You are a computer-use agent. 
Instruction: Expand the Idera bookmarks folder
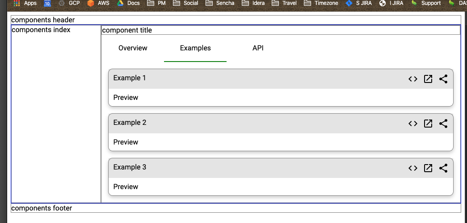coord(253,3)
